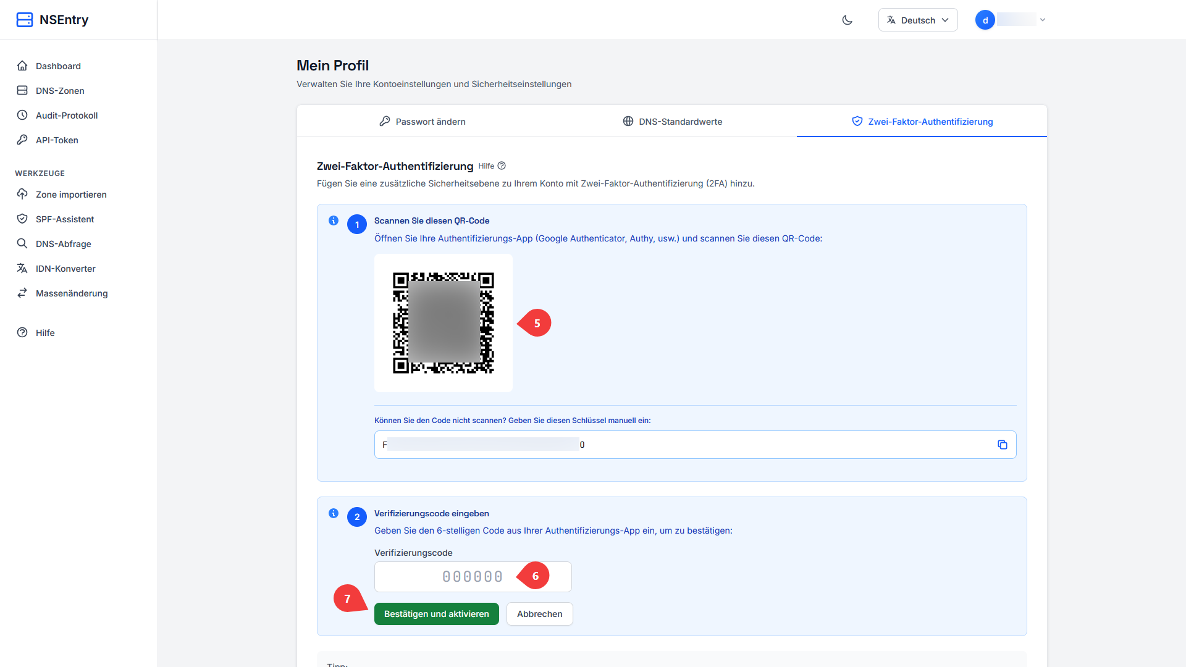Open the Deutsch language dropdown

click(x=918, y=20)
